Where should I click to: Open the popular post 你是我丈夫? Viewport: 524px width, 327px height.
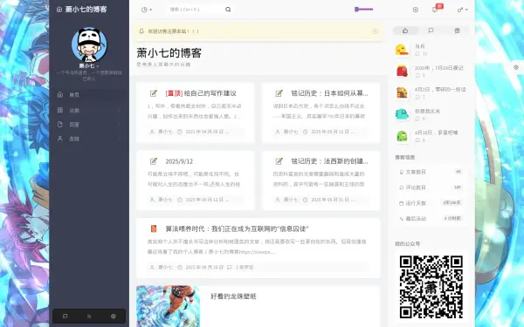pyautogui.click(x=427, y=111)
